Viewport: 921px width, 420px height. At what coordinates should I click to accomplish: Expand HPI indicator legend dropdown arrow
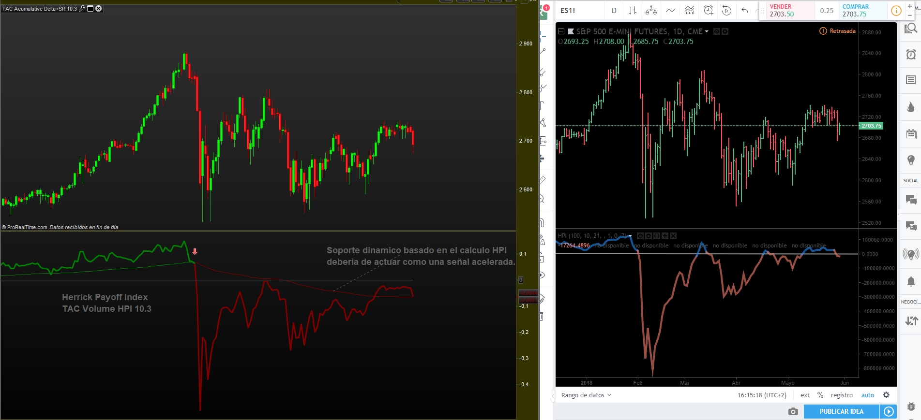pos(630,236)
